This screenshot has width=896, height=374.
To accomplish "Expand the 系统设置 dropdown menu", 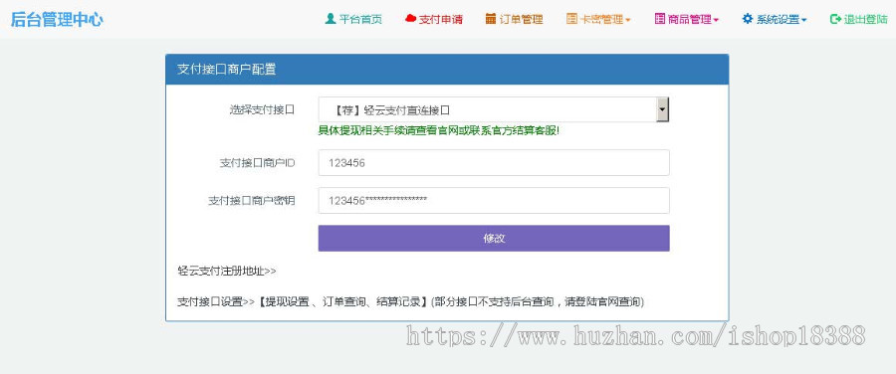I will [x=775, y=19].
